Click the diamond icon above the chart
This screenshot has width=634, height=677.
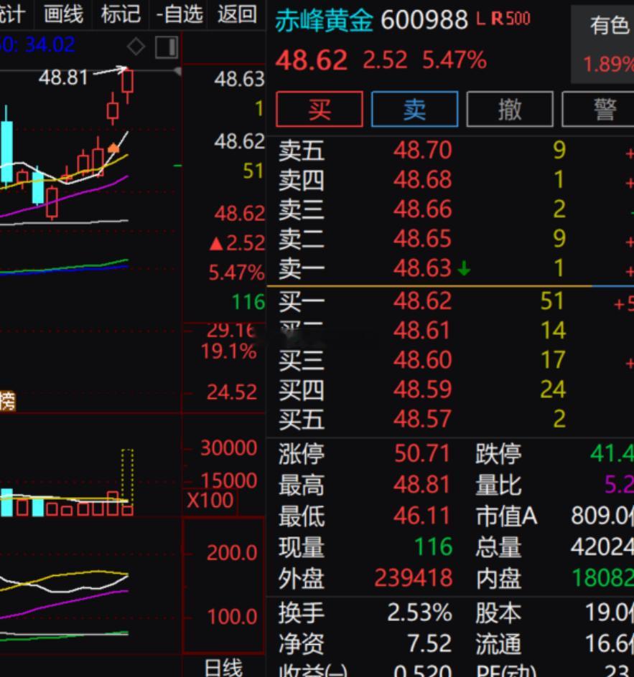click(x=136, y=46)
